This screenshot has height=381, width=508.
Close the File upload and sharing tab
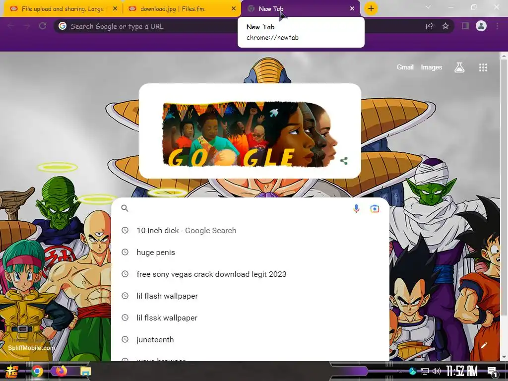[115, 9]
